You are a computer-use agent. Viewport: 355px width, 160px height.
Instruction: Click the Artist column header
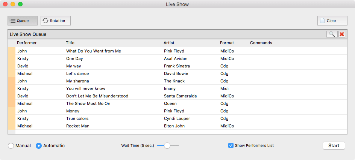(169, 43)
